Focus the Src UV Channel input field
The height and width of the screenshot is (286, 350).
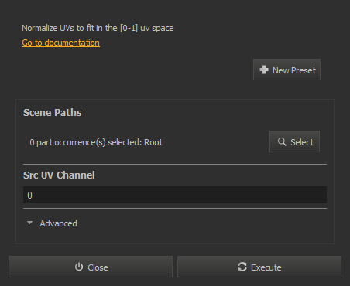tap(175, 195)
